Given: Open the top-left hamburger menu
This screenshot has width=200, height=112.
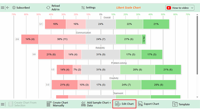Looking at the screenshot, I should tap(2, 8).
